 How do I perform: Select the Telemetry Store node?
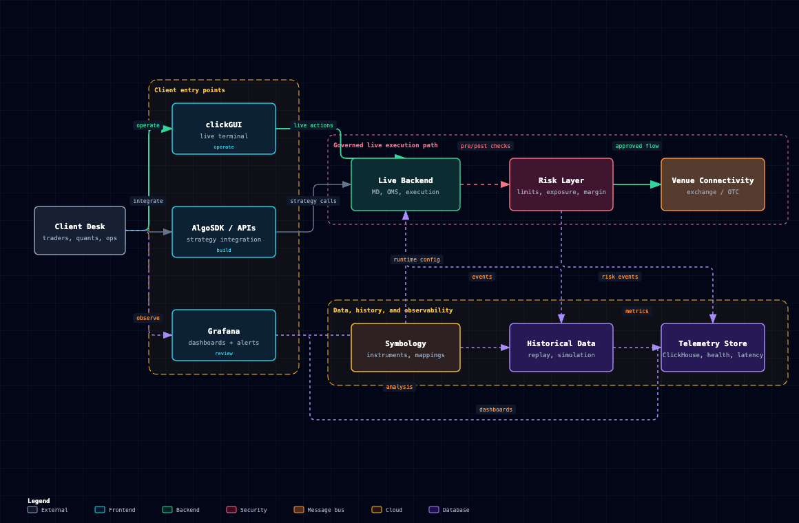coord(712,348)
